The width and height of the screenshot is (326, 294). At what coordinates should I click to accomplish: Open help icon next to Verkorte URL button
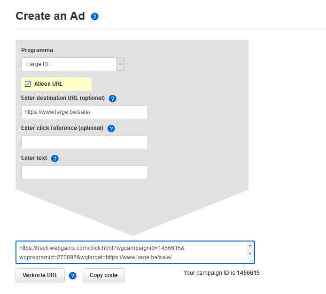coord(72,276)
